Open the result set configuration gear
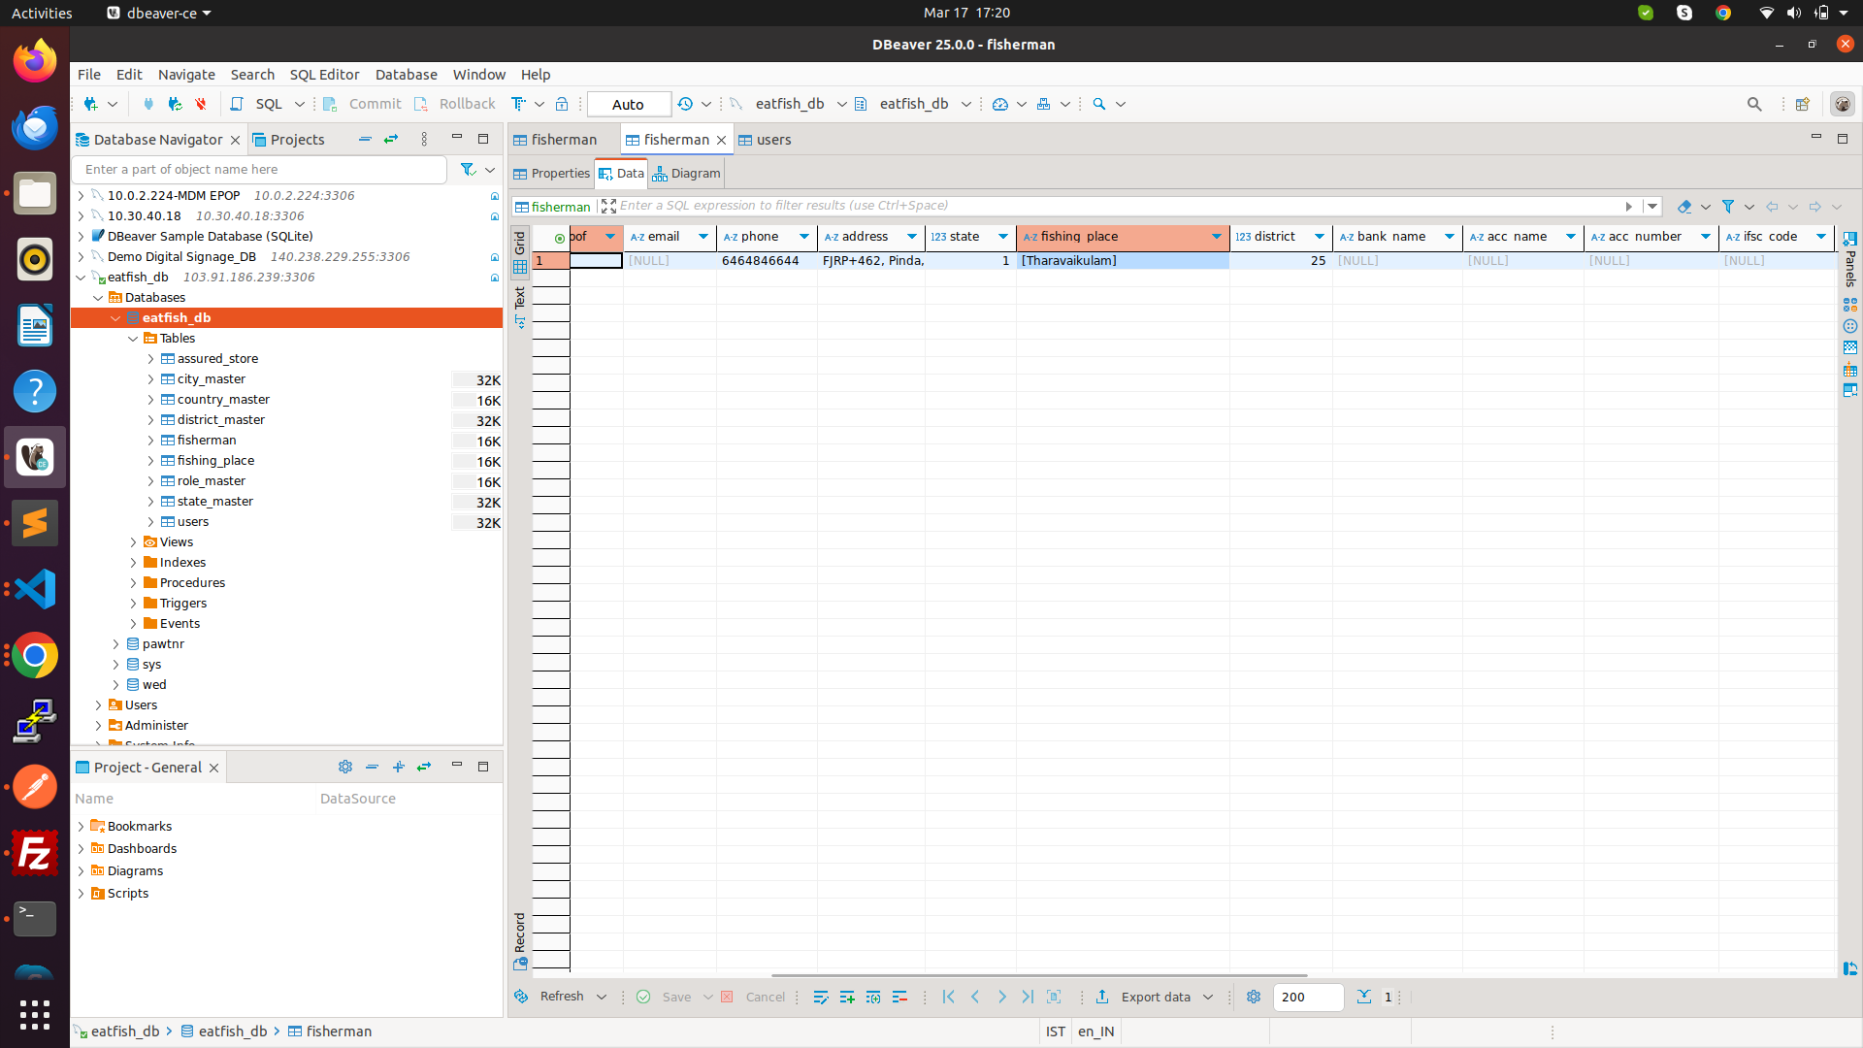1863x1048 pixels. (1254, 997)
